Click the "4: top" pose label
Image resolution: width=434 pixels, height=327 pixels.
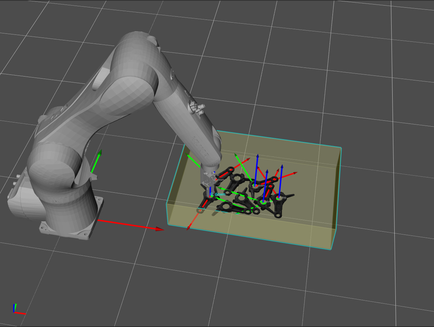282,197
